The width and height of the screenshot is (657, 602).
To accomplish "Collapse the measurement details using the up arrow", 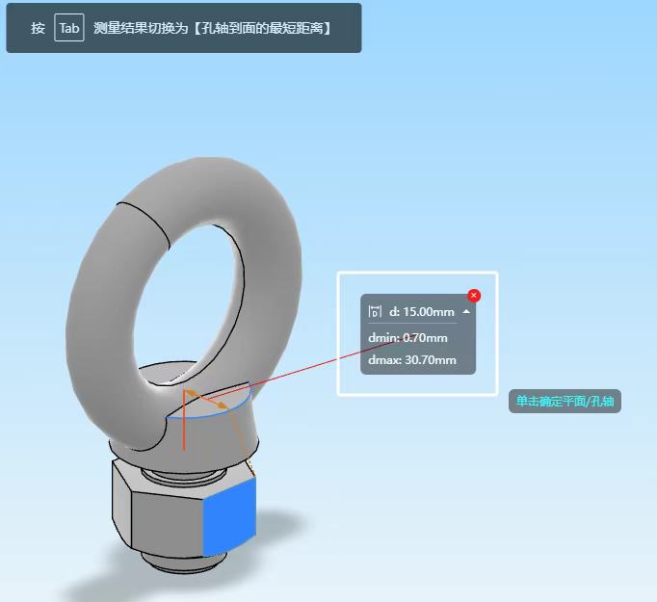I will tap(466, 312).
